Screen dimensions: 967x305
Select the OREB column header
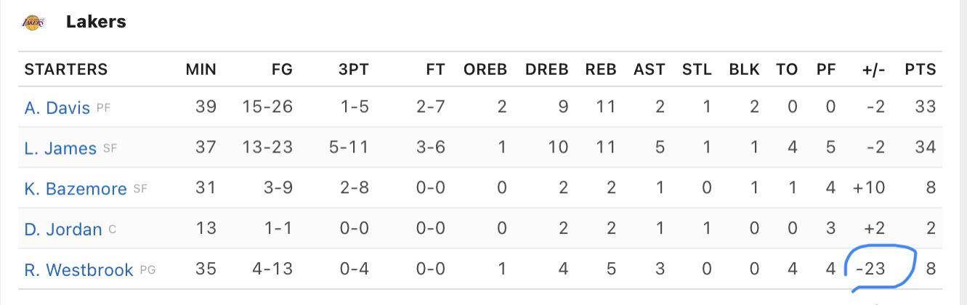[485, 70]
